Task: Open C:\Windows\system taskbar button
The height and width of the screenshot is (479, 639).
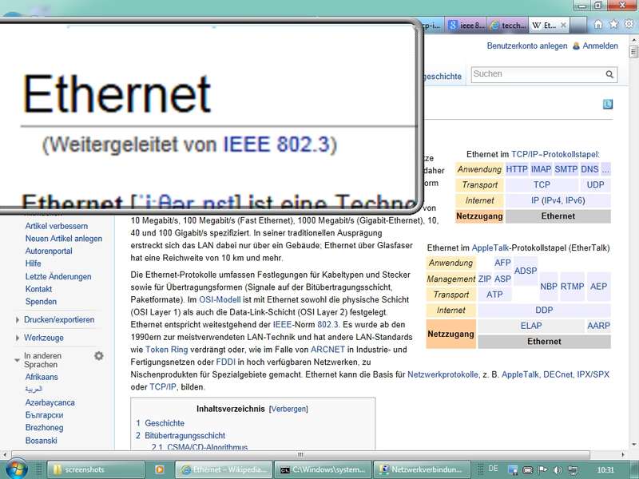Action: (323, 469)
